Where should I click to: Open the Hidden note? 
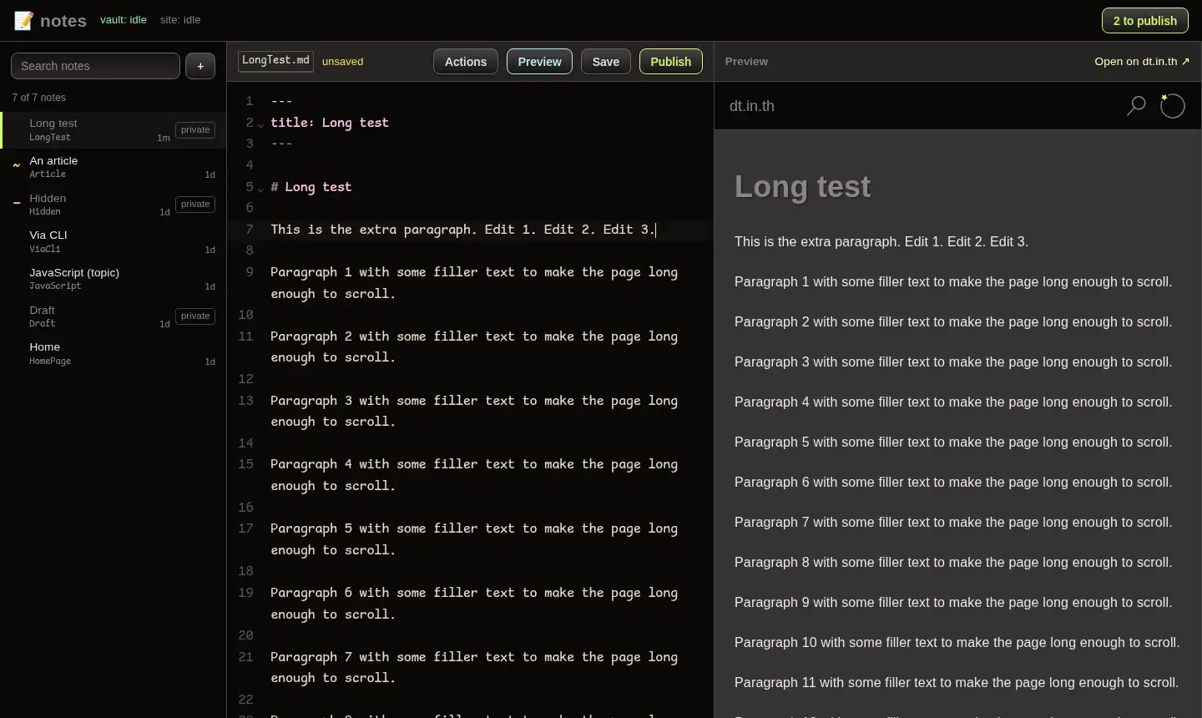tap(114, 205)
